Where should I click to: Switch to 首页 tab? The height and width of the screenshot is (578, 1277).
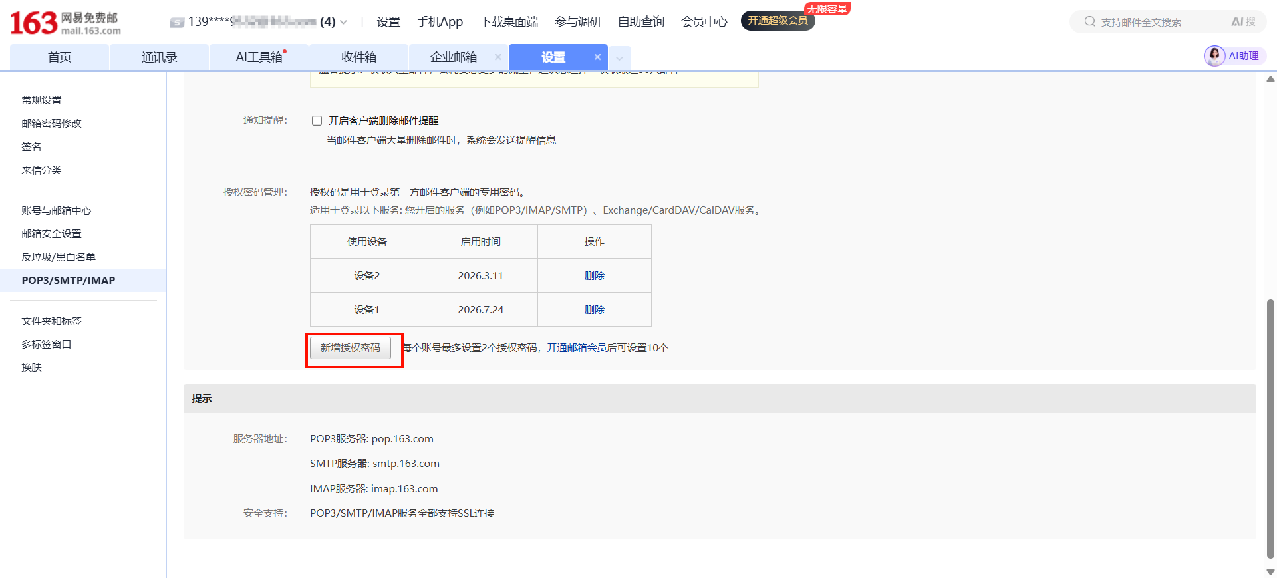point(60,57)
